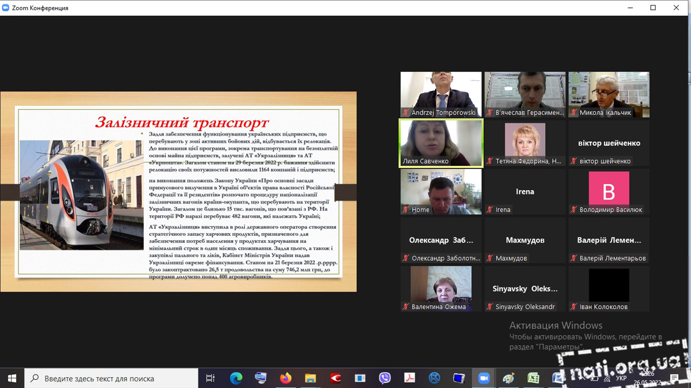Select Іван Колоколов's participant tile
This screenshot has width=691, height=388.
[609, 288]
